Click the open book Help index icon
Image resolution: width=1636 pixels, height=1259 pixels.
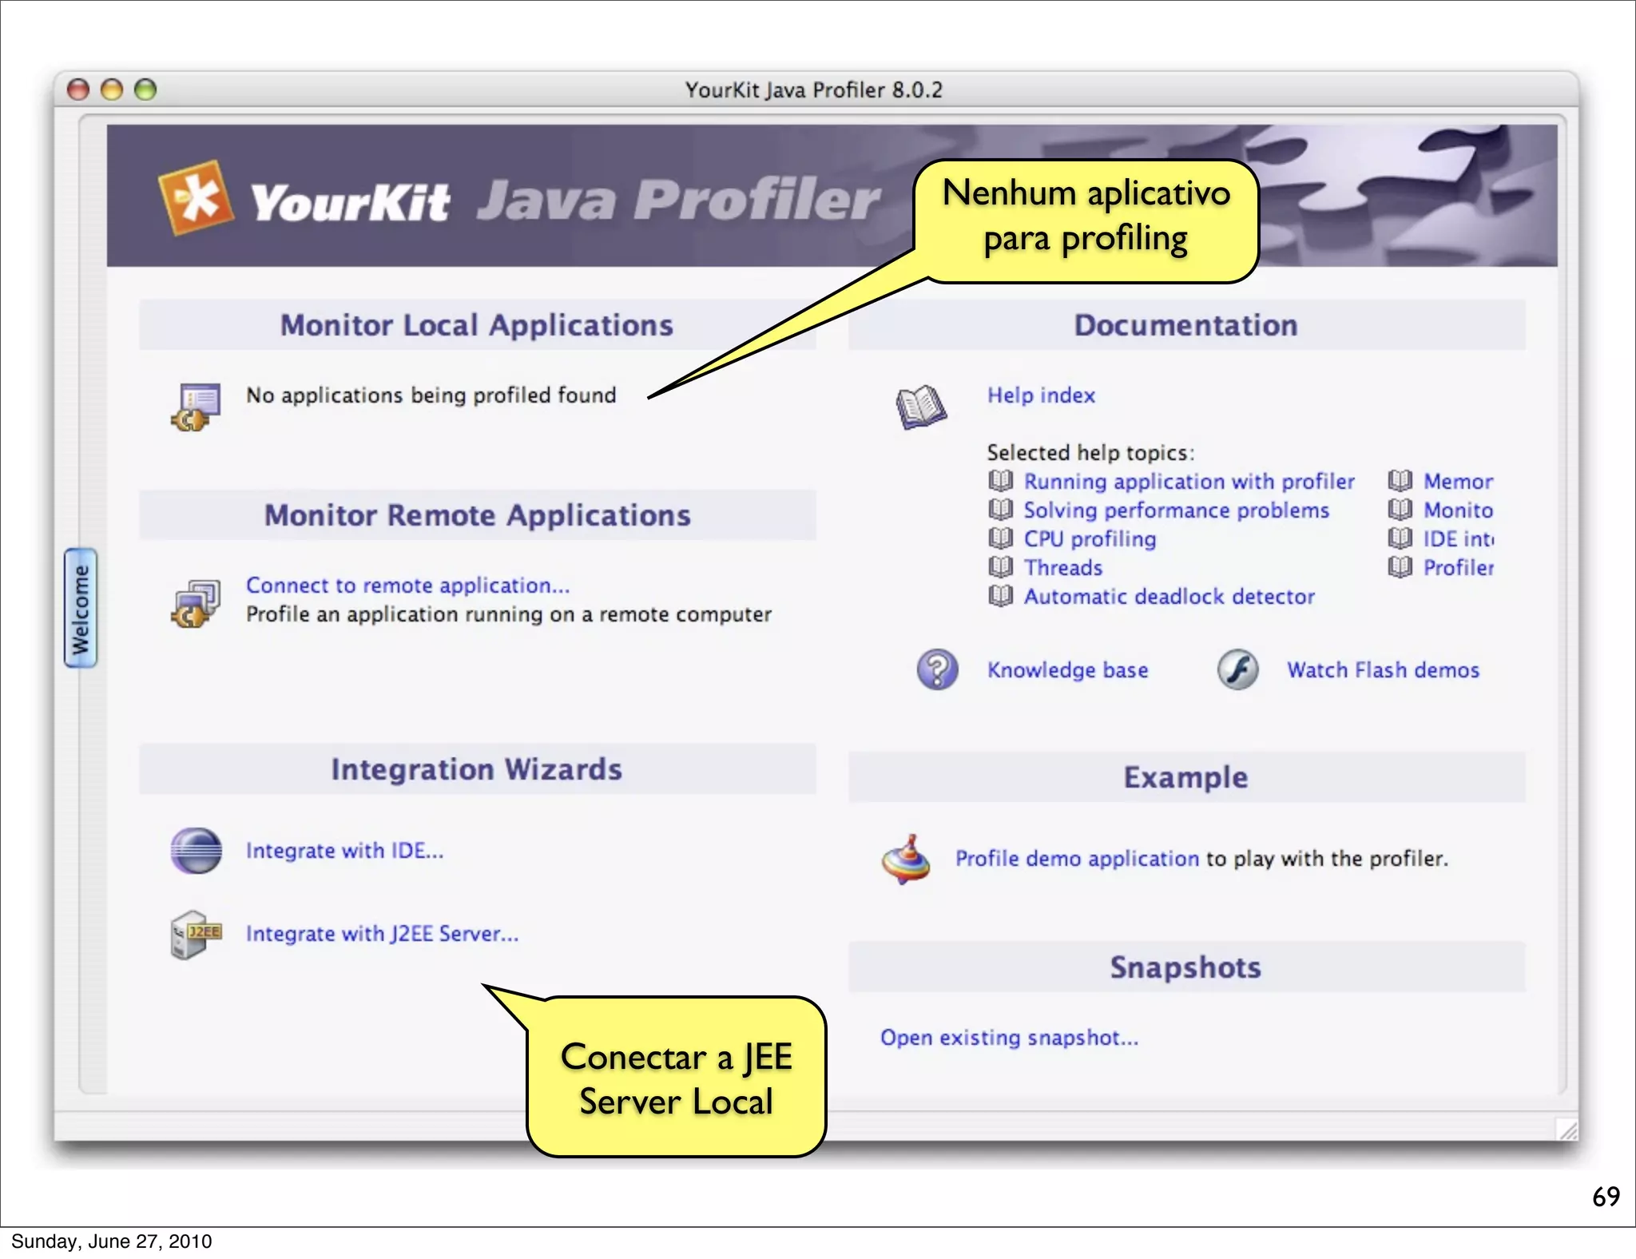pyautogui.click(x=921, y=406)
